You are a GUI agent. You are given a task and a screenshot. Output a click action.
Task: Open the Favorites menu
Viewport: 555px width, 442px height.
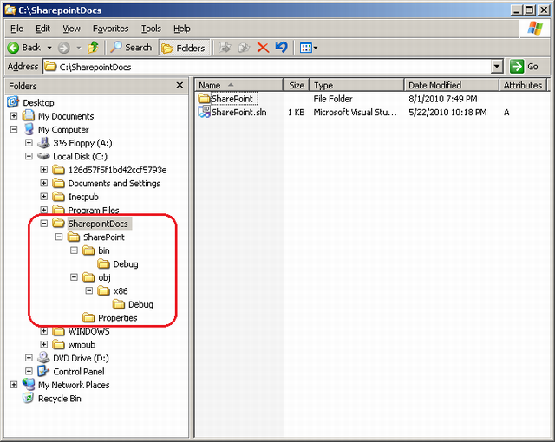click(110, 29)
